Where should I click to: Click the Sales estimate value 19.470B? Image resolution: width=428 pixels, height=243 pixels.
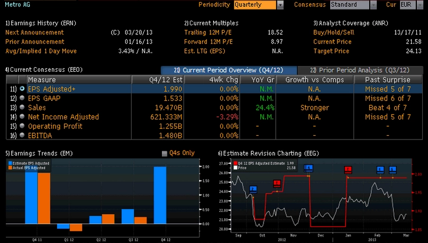coord(168,108)
